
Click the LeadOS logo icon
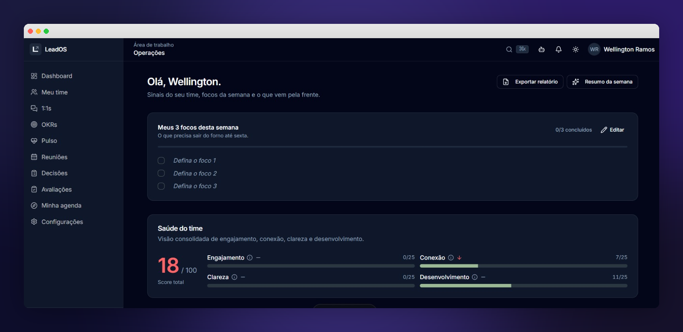pos(35,49)
